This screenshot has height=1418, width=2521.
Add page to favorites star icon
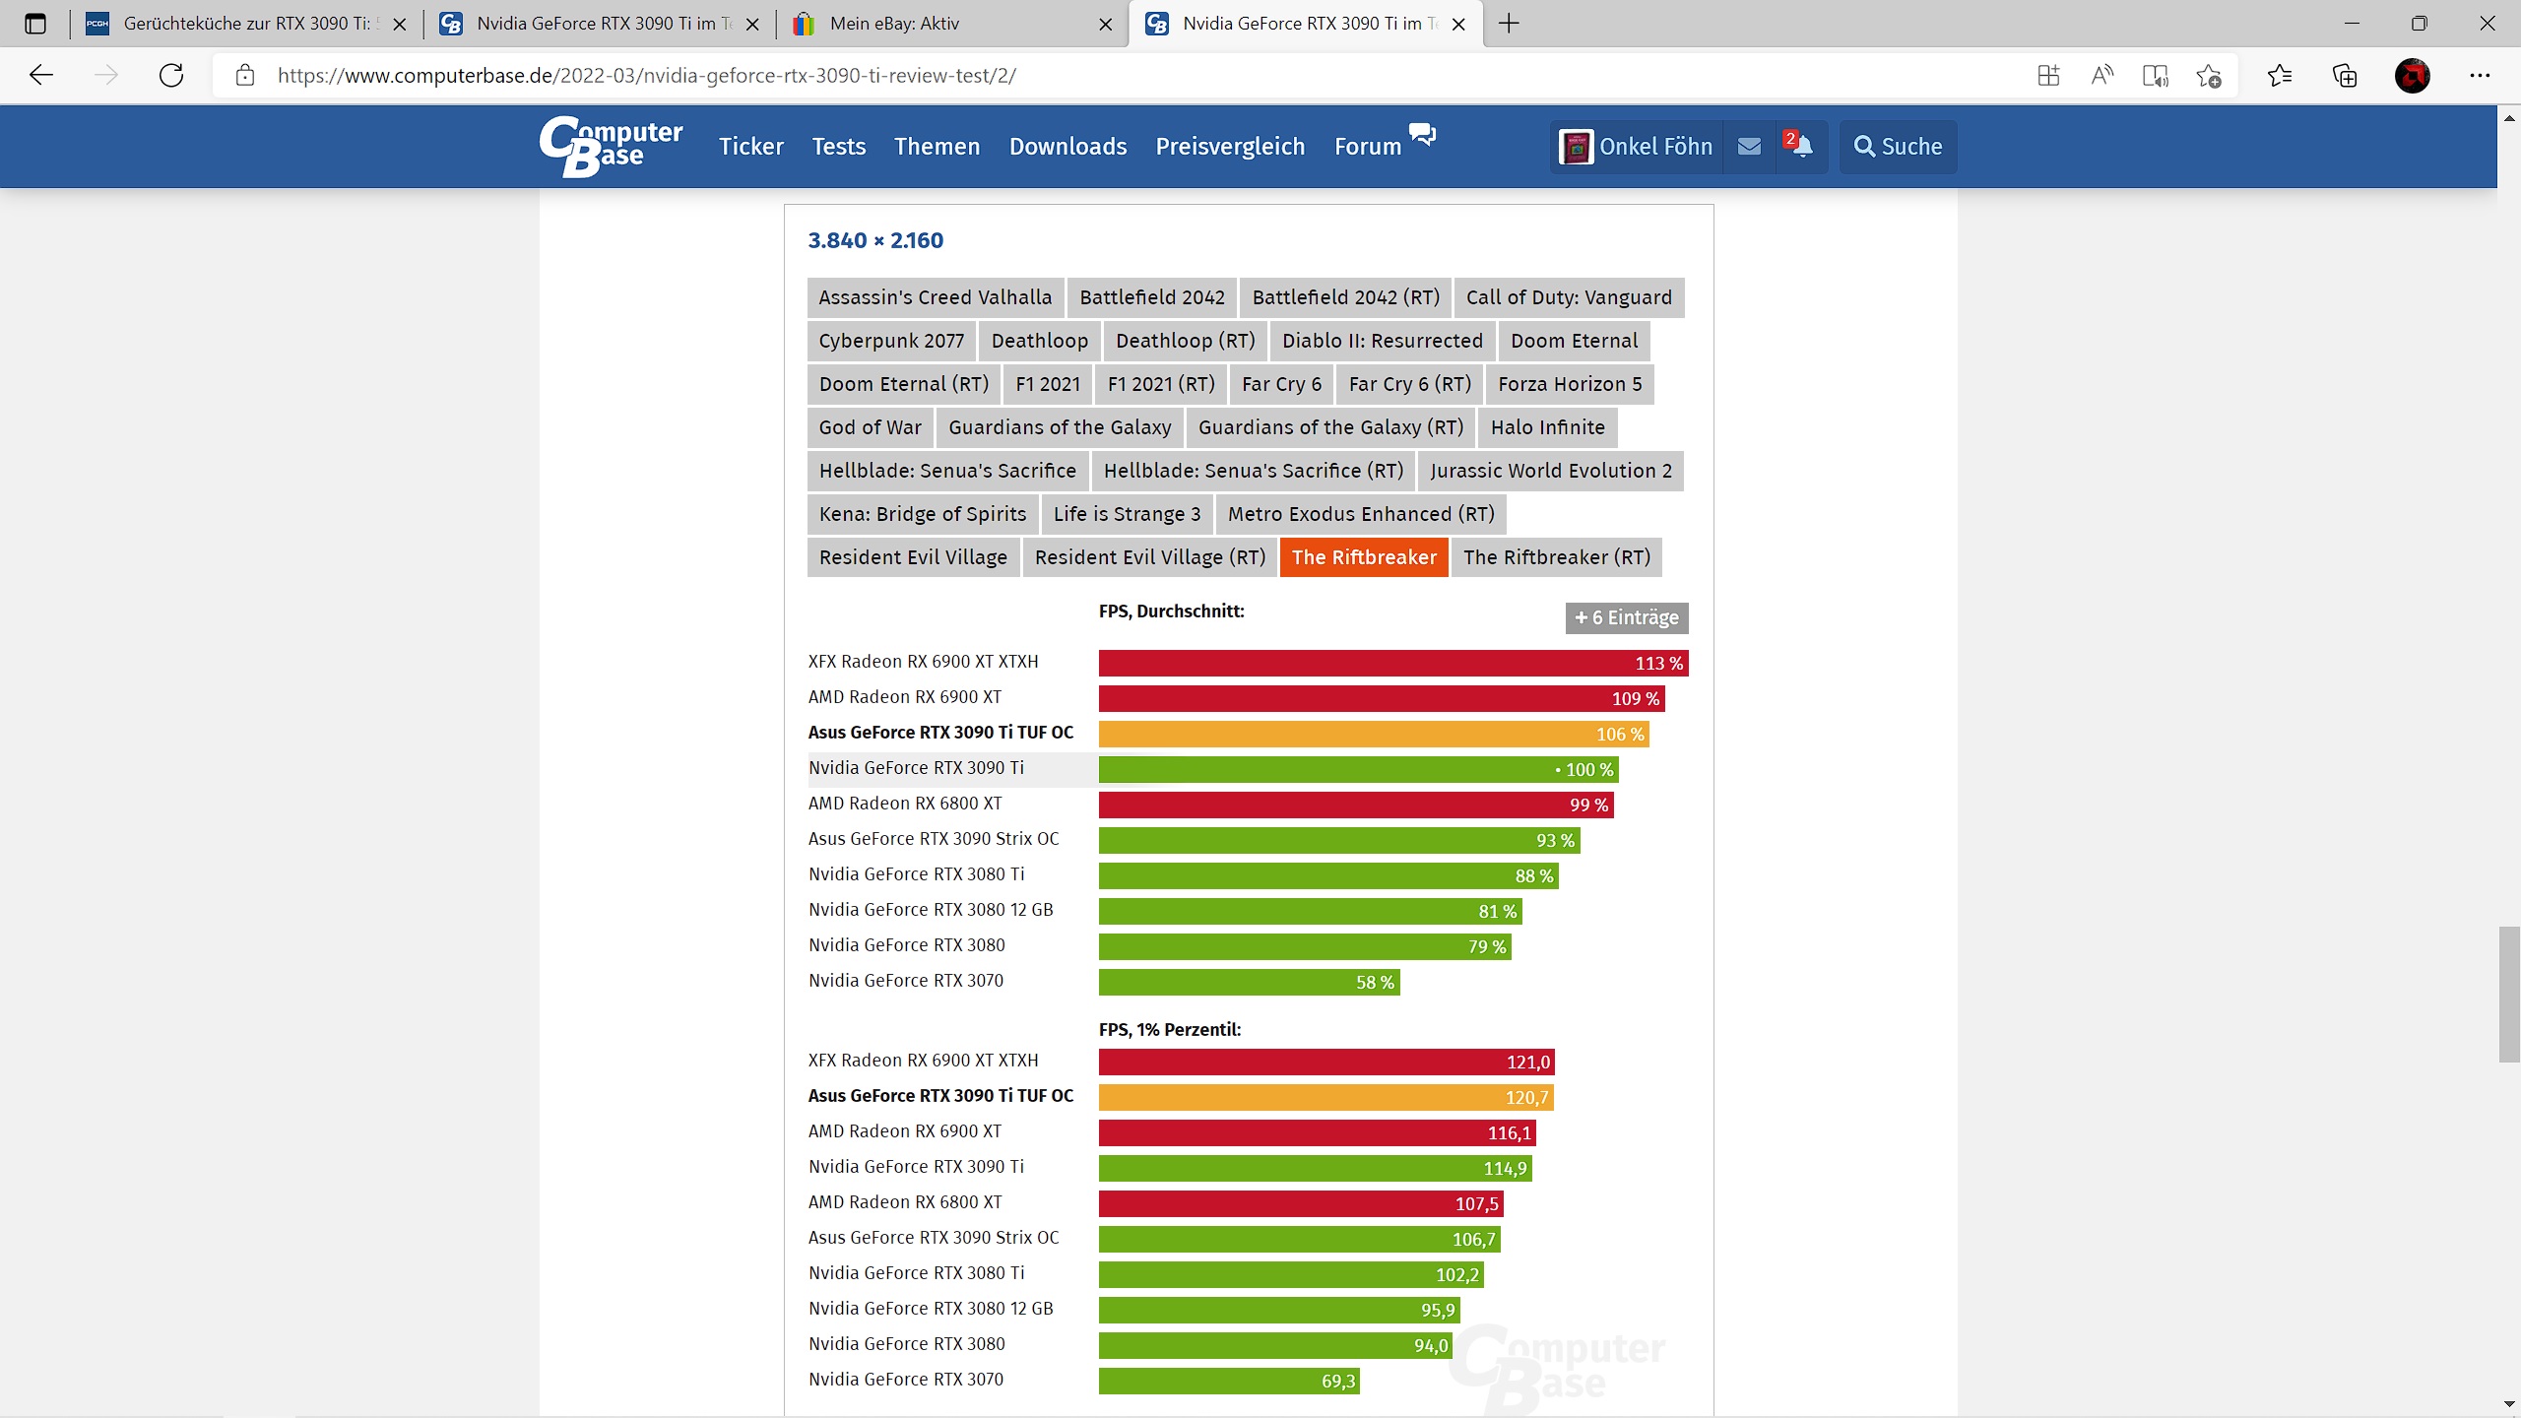pos(2208,76)
